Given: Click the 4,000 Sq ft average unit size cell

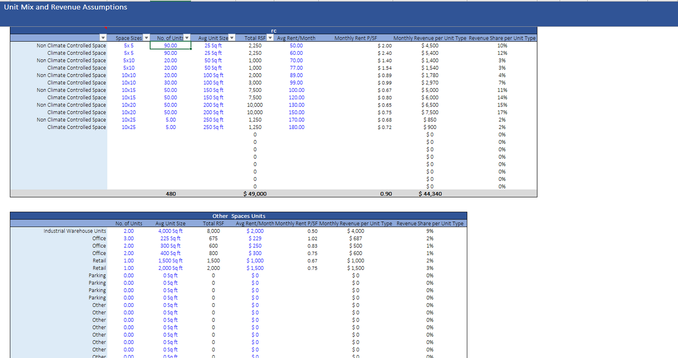Looking at the screenshot, I should [170, 231].
